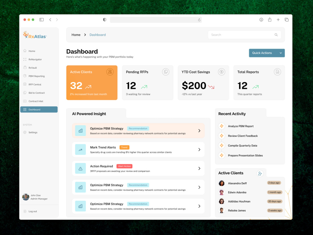Click the 2 days ago badge
Image resolution: width=313 pixels, height=235 pixels.
click(274, 183)
